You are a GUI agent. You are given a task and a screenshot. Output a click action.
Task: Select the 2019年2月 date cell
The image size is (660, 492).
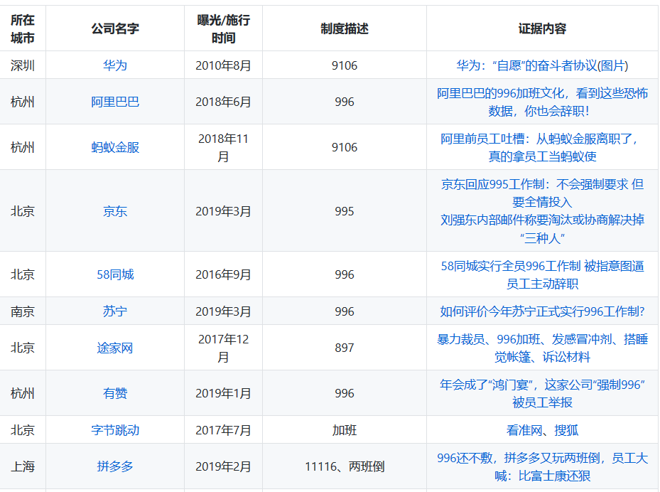point(223,466)
